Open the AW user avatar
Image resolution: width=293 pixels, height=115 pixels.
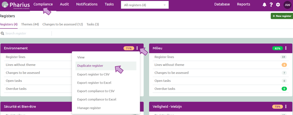coord(287,5)
